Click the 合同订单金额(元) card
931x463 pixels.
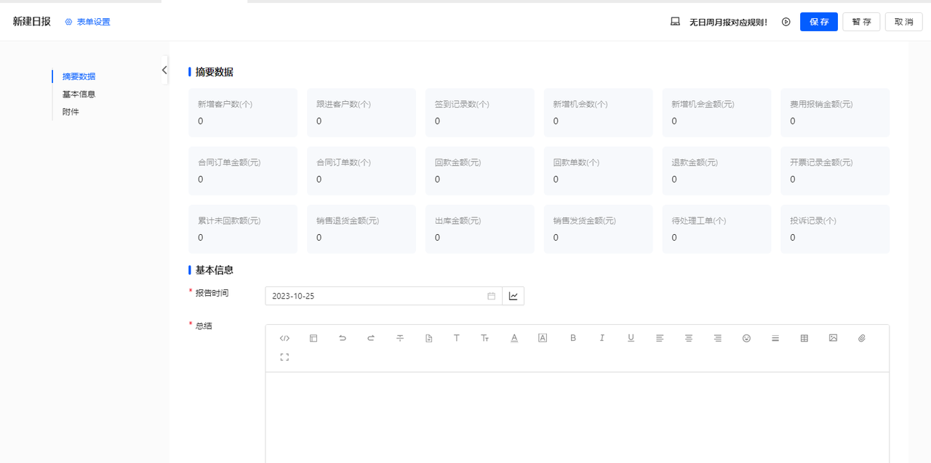(x=243, y=171)
